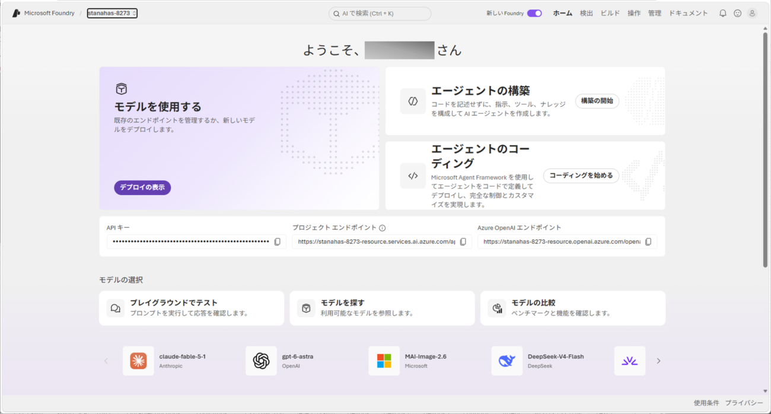Click the MAI-Image-2.6 model name
The image size is (771, 414).
[426, 356]
